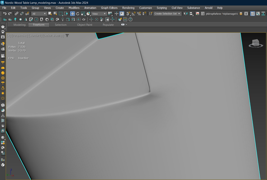Screen dimensions: 267x180
Task: Toggle the Scene Explorer icon
Action: [x=197, y=14]
